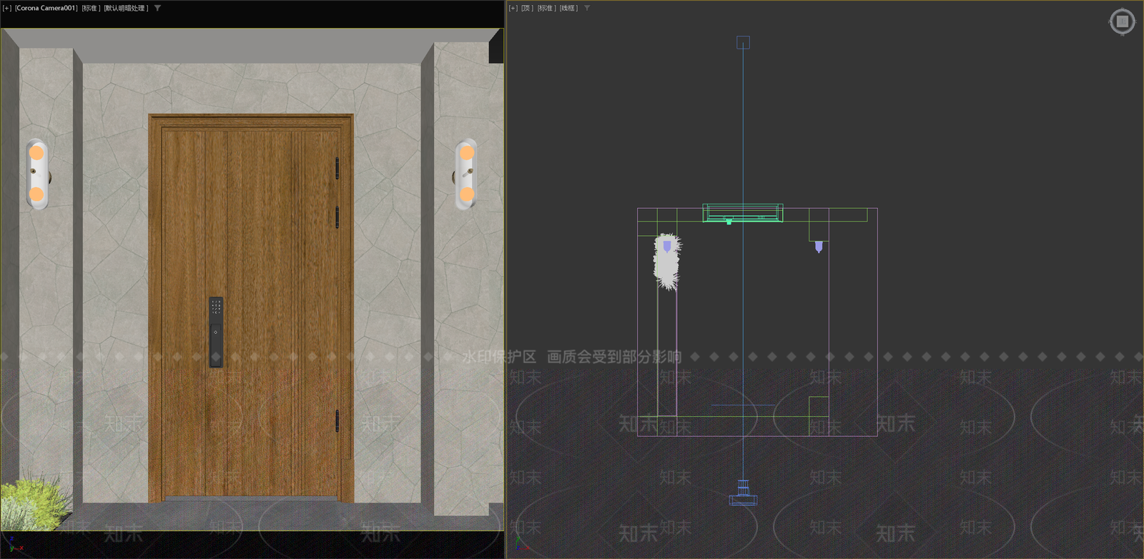Select the right wall lamp in the camera view
Screen dimensions: 1144x559
click(465, 174)
